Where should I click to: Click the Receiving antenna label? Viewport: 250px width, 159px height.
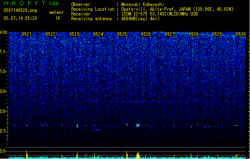tap(91, 19)
